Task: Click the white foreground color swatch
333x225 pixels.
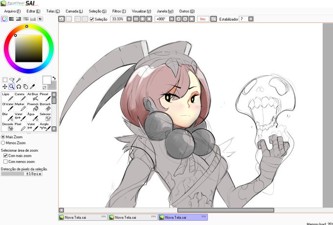Action: click(x=47, y=80)
